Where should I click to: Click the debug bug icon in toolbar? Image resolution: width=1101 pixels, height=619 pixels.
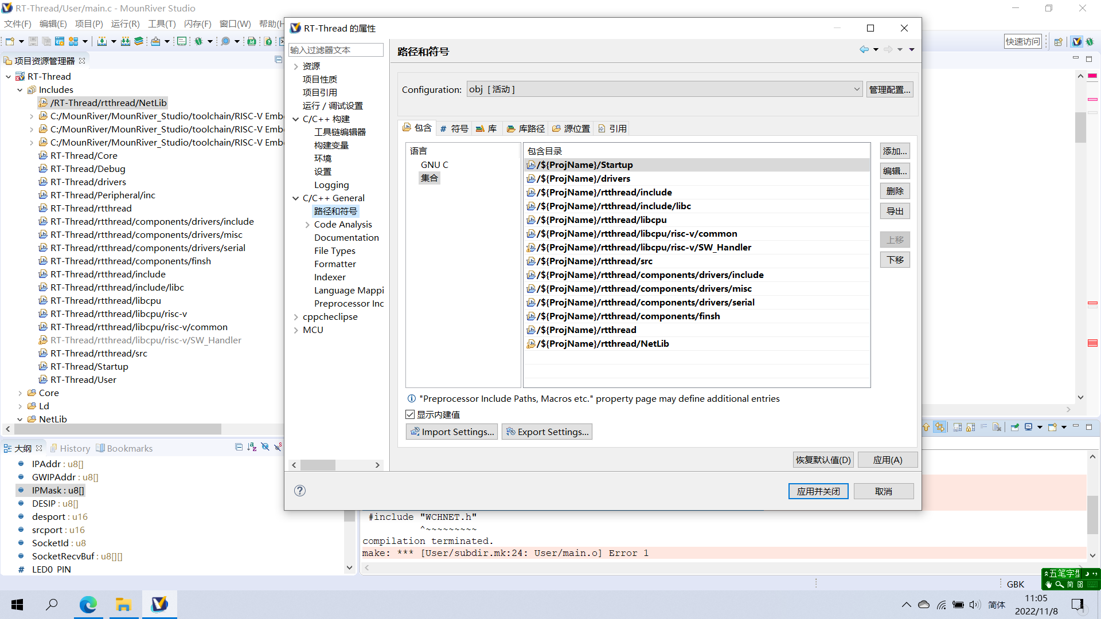[198, 41]
